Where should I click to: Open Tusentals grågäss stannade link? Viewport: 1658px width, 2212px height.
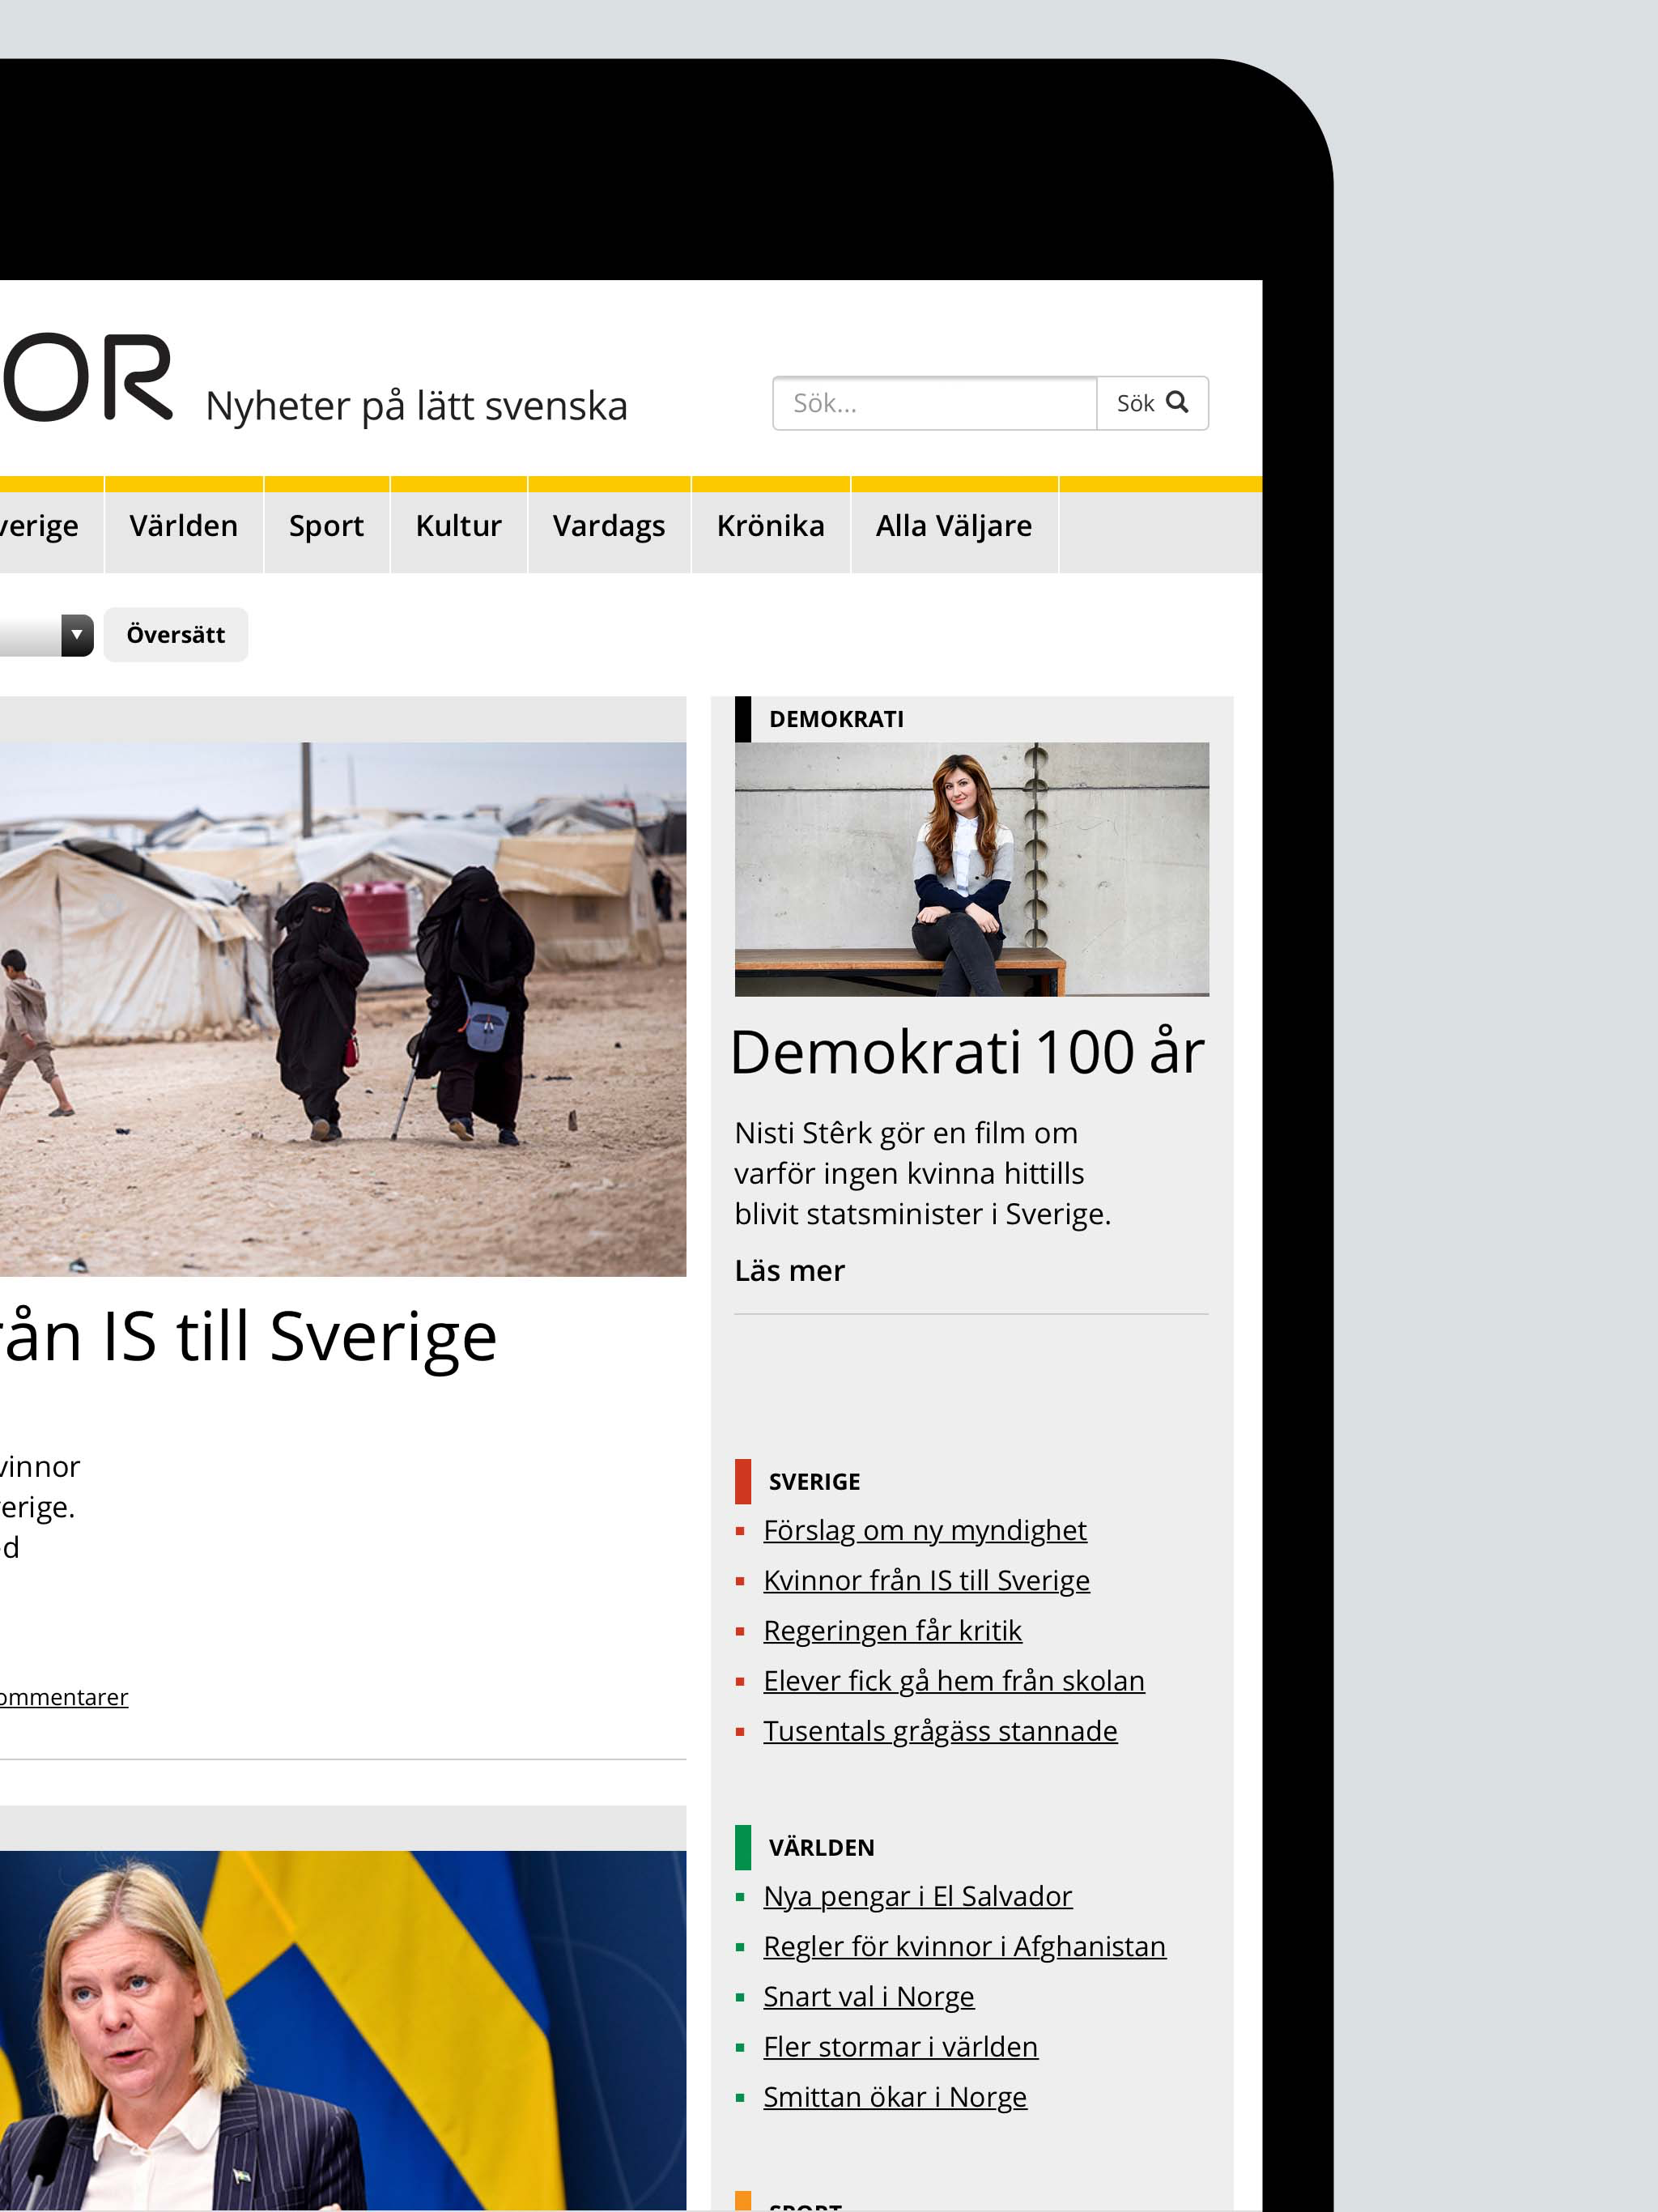coord(940,1730)
